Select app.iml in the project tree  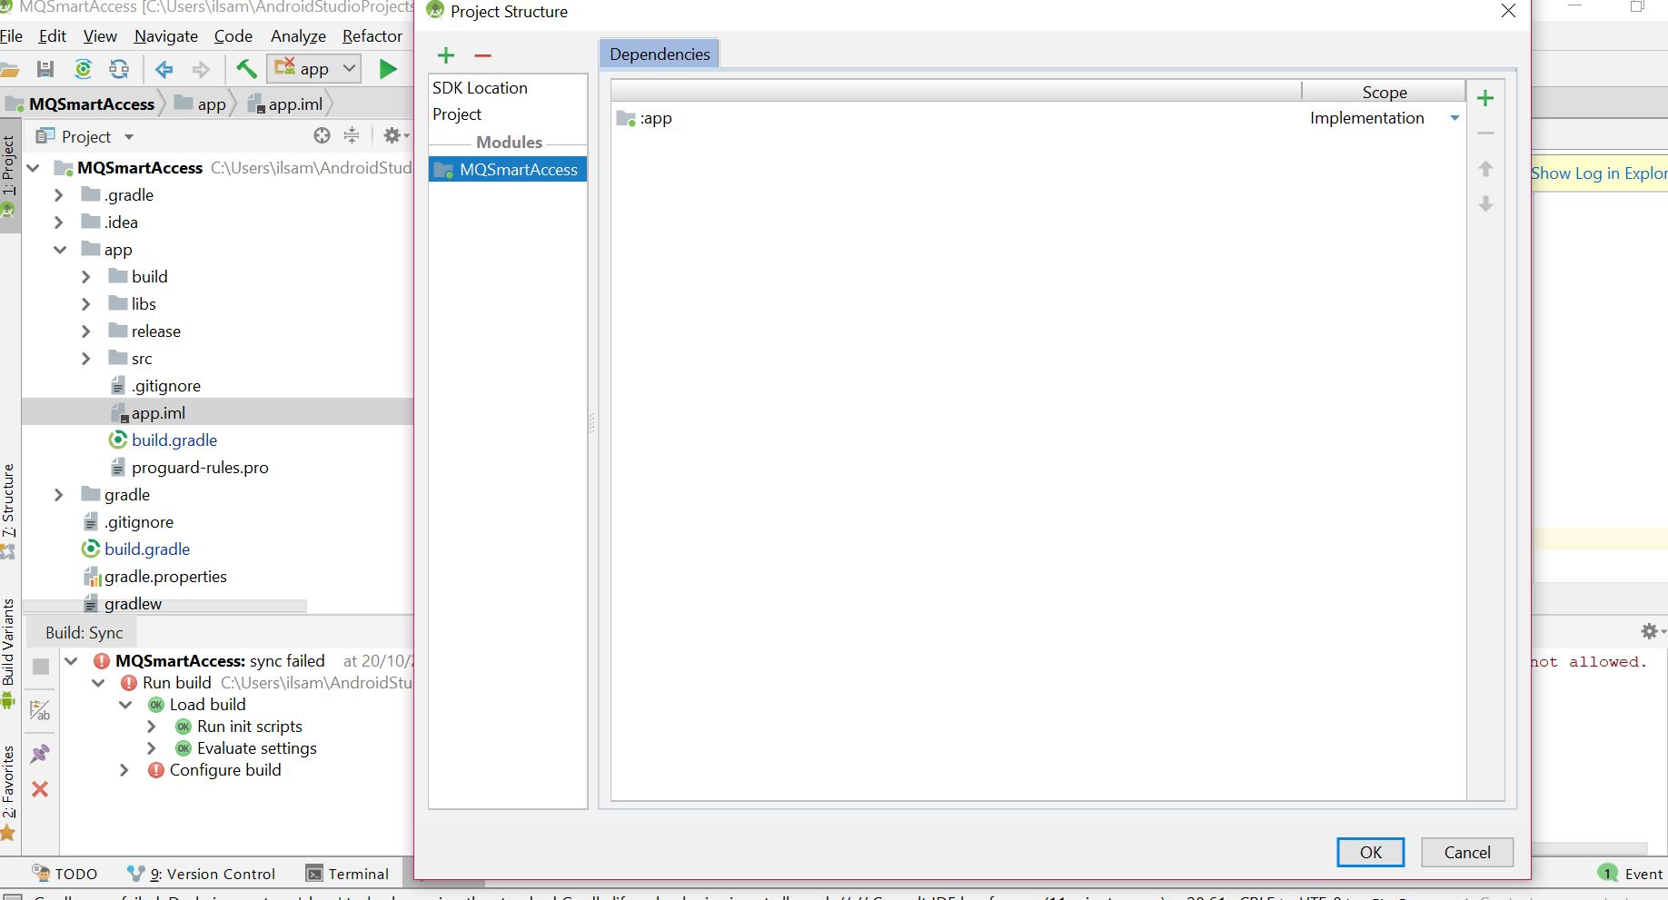pos(159,412)
